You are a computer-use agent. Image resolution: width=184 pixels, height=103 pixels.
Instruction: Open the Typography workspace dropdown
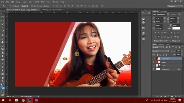tap(175, 6)
